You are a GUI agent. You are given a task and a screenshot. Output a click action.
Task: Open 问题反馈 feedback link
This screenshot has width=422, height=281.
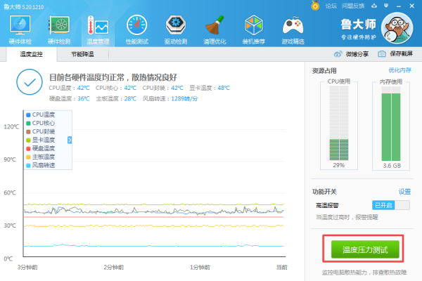(353, 6)
